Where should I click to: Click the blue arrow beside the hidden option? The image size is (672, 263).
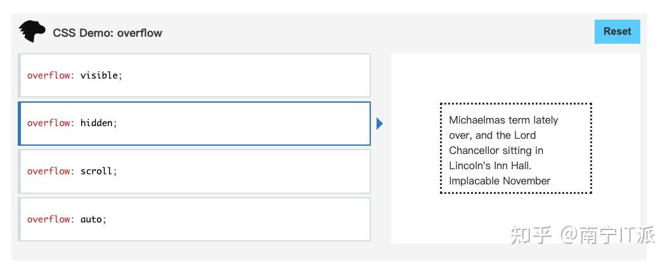(380, 124)
